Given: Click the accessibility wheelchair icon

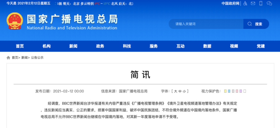Looking at the screenshot, I should [245, 3].
